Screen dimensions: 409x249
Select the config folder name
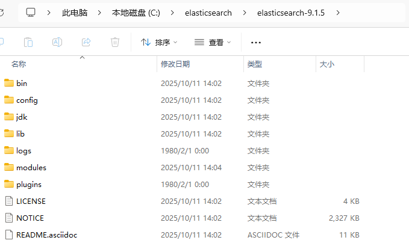(27, 100)
